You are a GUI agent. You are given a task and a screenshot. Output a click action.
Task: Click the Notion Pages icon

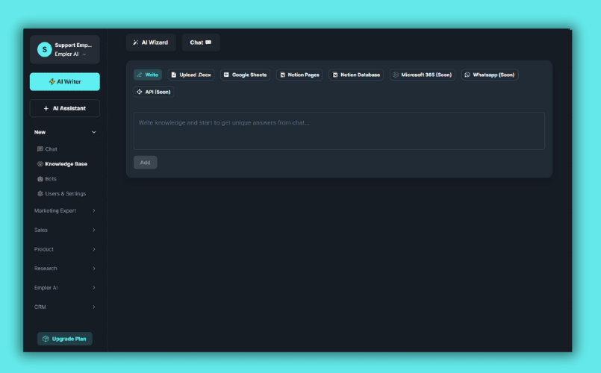[282, 75]
